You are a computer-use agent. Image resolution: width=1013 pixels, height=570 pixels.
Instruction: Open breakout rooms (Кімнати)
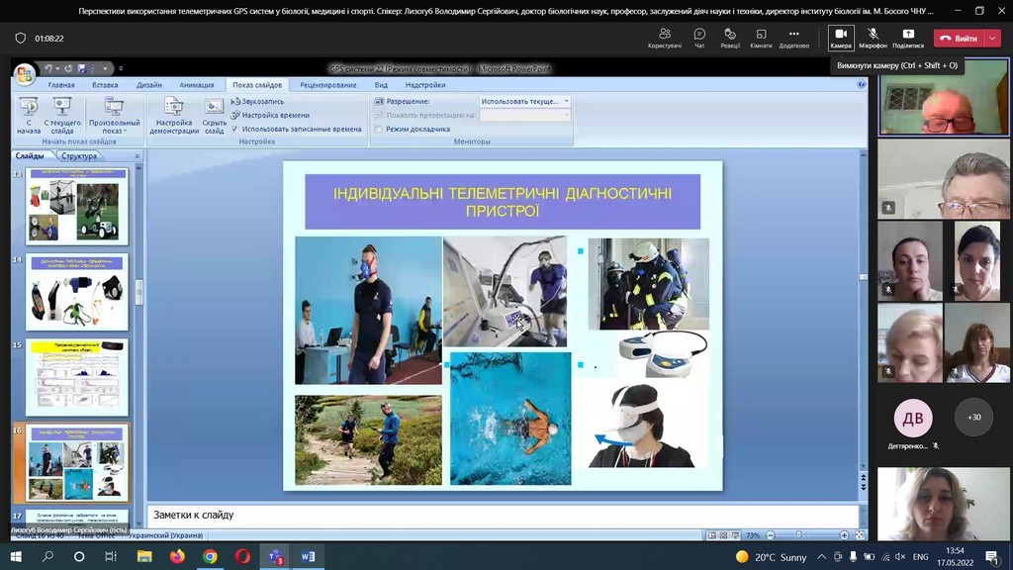(x=761, y=35)
